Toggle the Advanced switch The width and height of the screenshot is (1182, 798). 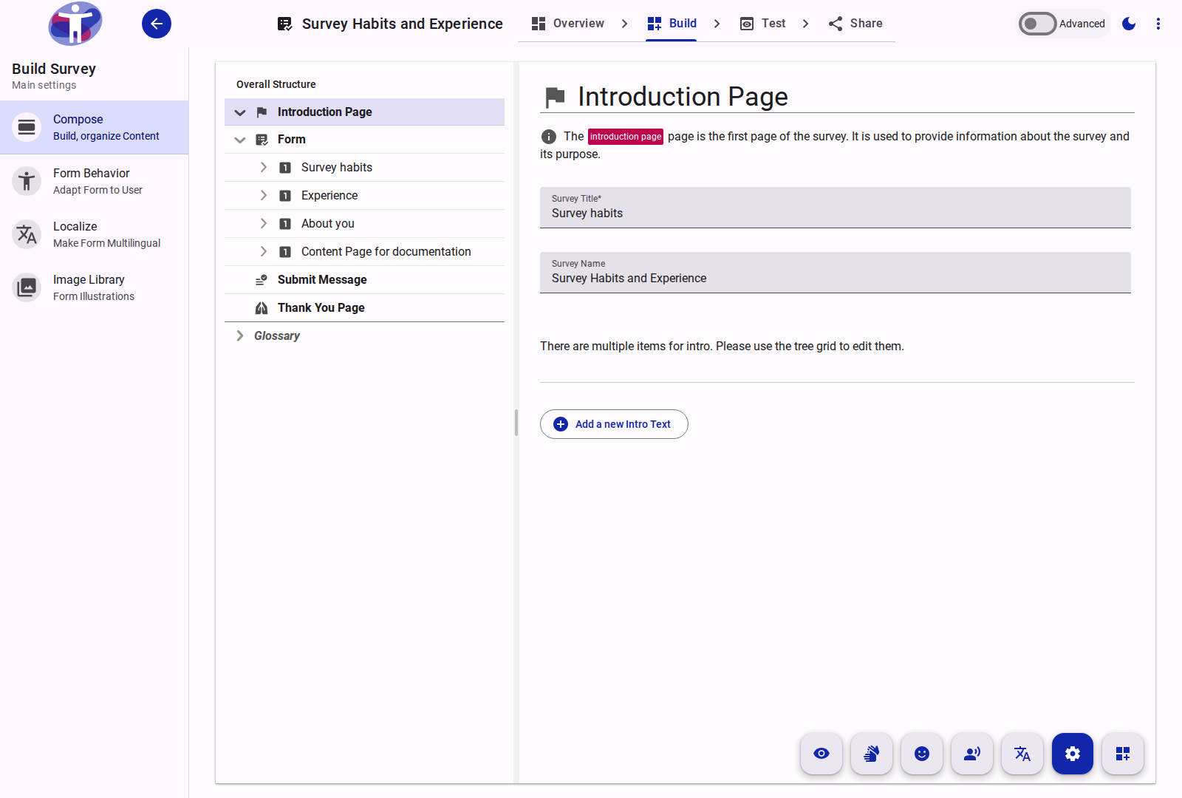point(1037,24)
